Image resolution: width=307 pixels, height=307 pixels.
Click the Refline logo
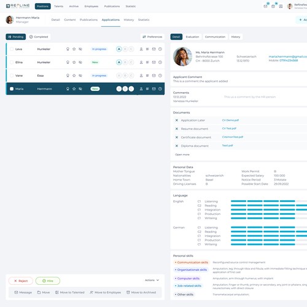tap(18, 6)
